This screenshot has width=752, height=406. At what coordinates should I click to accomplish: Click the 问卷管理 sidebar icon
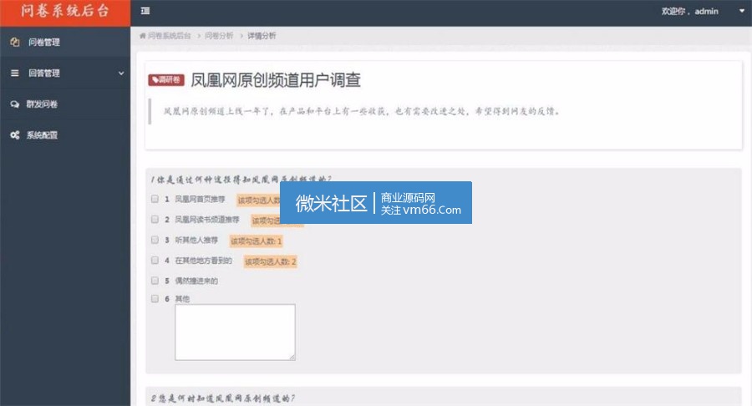(15, 42)
